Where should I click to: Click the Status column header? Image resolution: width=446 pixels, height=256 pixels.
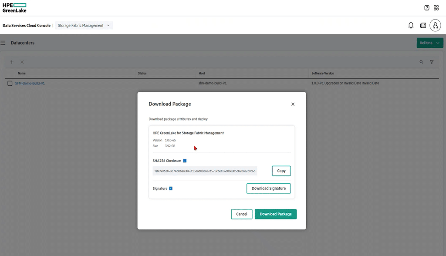142,74
